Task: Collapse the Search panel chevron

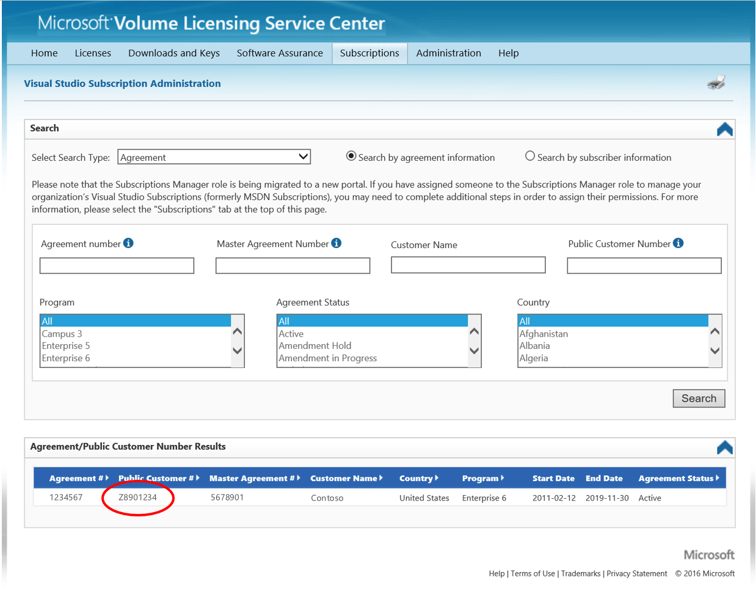Action: point(725,129)
